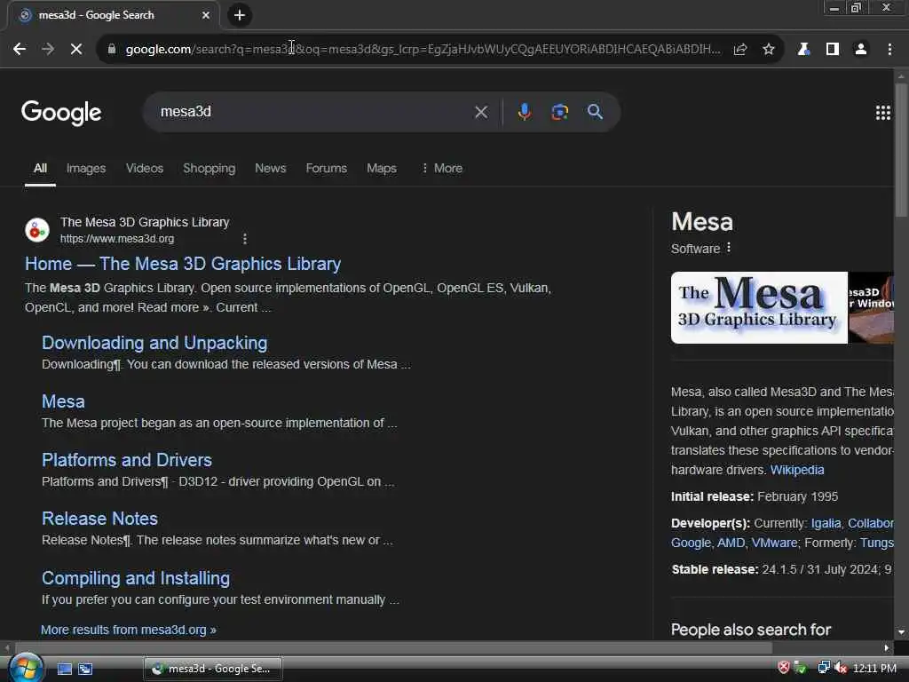The width and height of the screenshot is (909, 682).
Task: Open knowledge panel Software options menu
Action: (729, 248)
